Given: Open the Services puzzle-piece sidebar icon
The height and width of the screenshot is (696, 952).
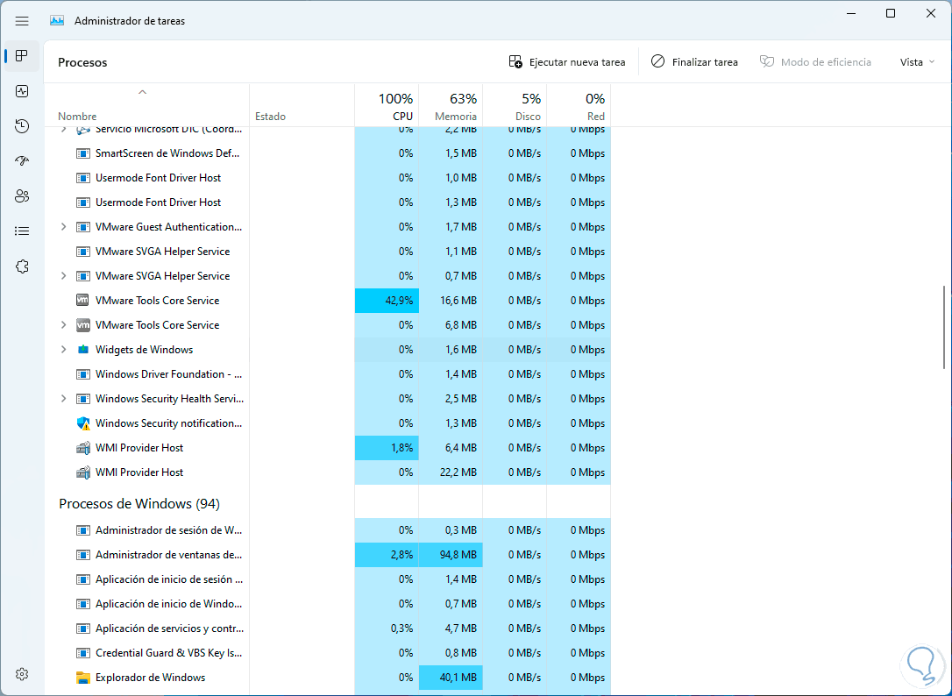Looking at the screenshot, I should click(22, 266).
